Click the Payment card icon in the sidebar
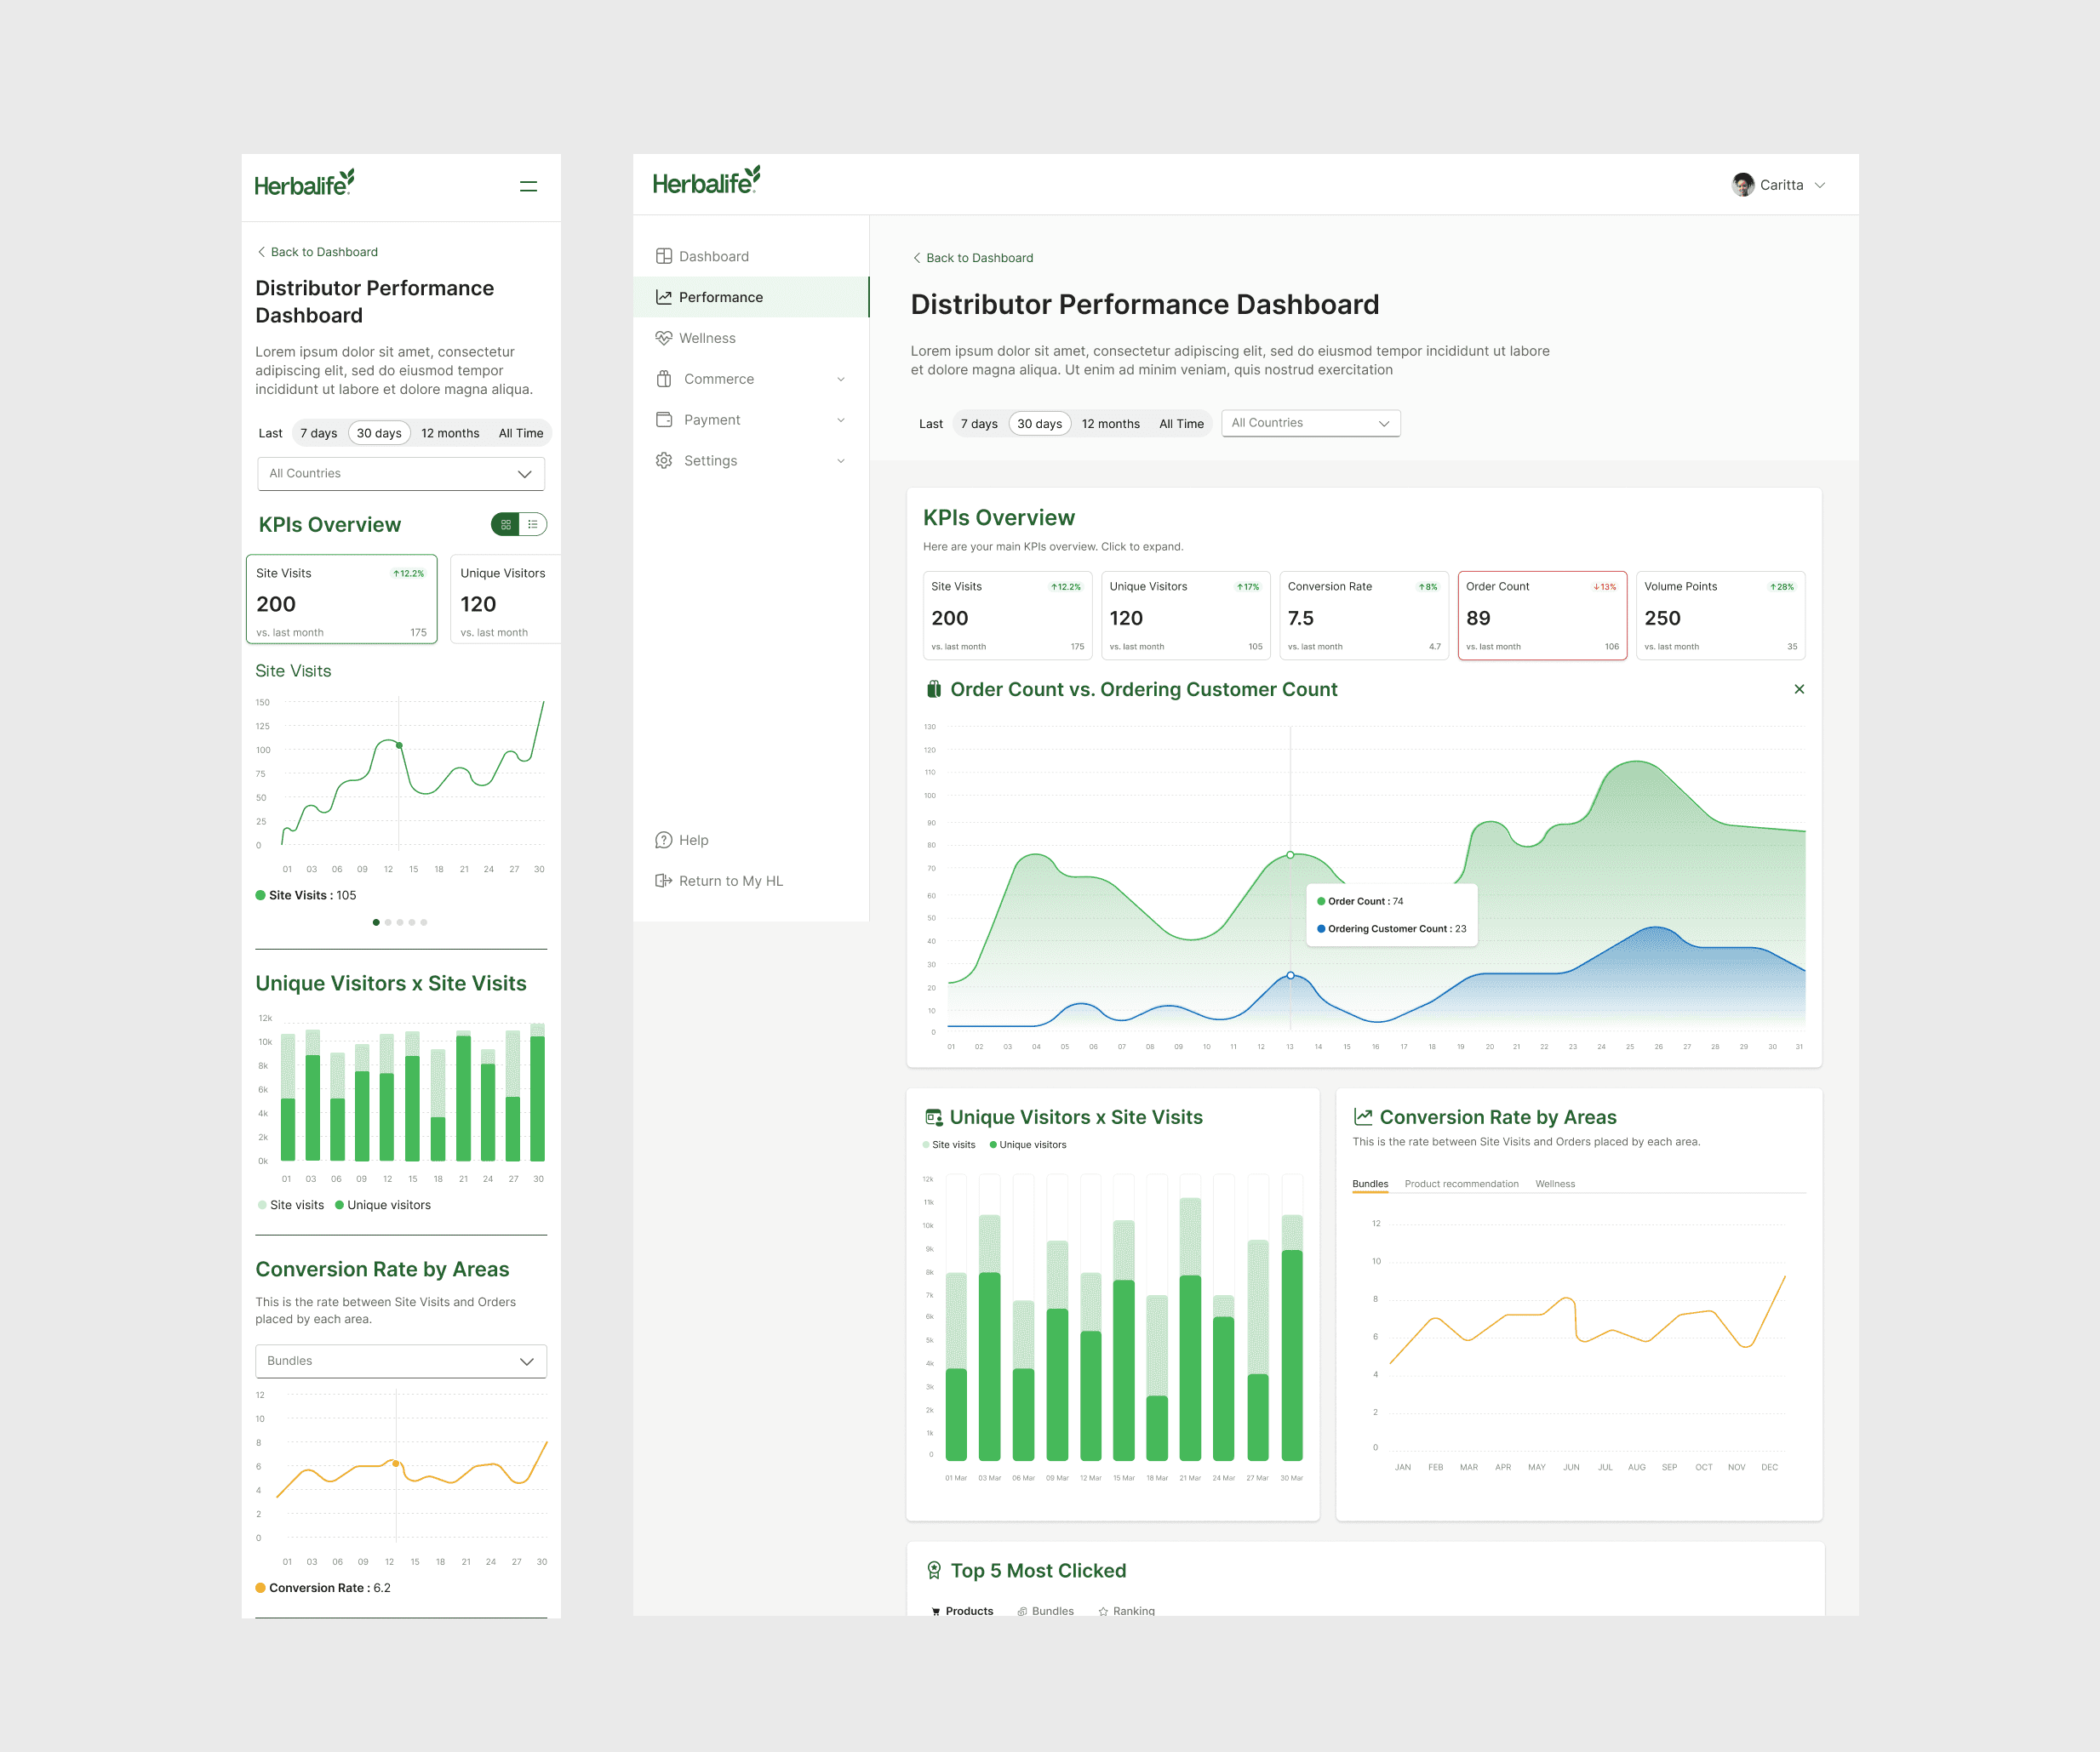 (663, 419)
